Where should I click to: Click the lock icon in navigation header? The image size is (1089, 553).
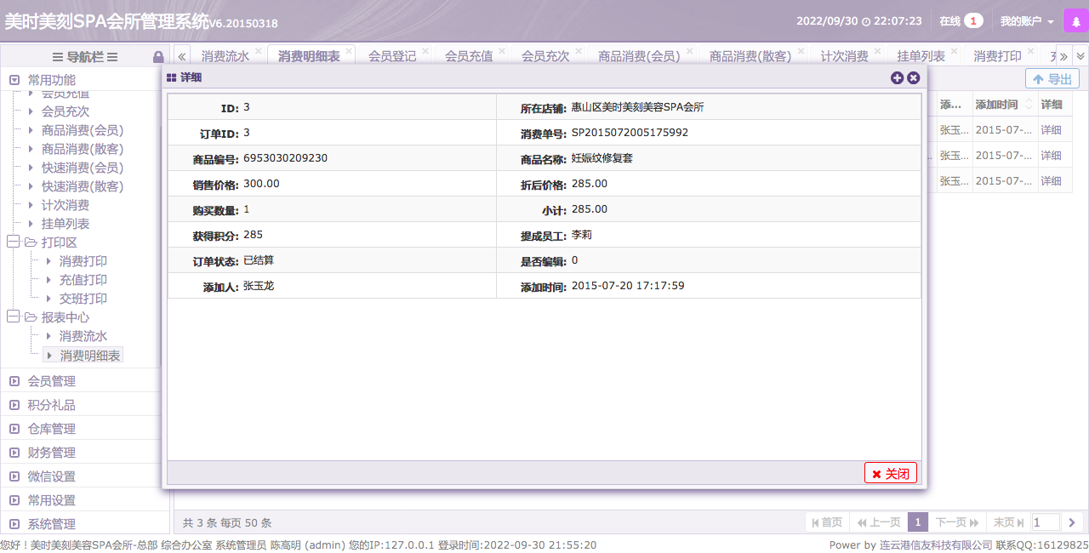[158, 57]
